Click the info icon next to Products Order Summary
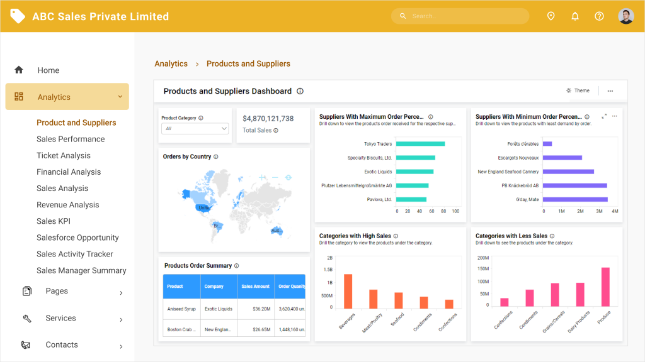 coord(236,265)
